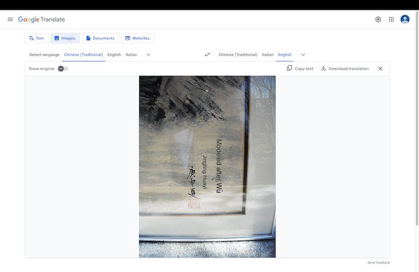Click the page vertical scrollbar
This screenshot has width=419, height=272.
(x=417, y=118)
